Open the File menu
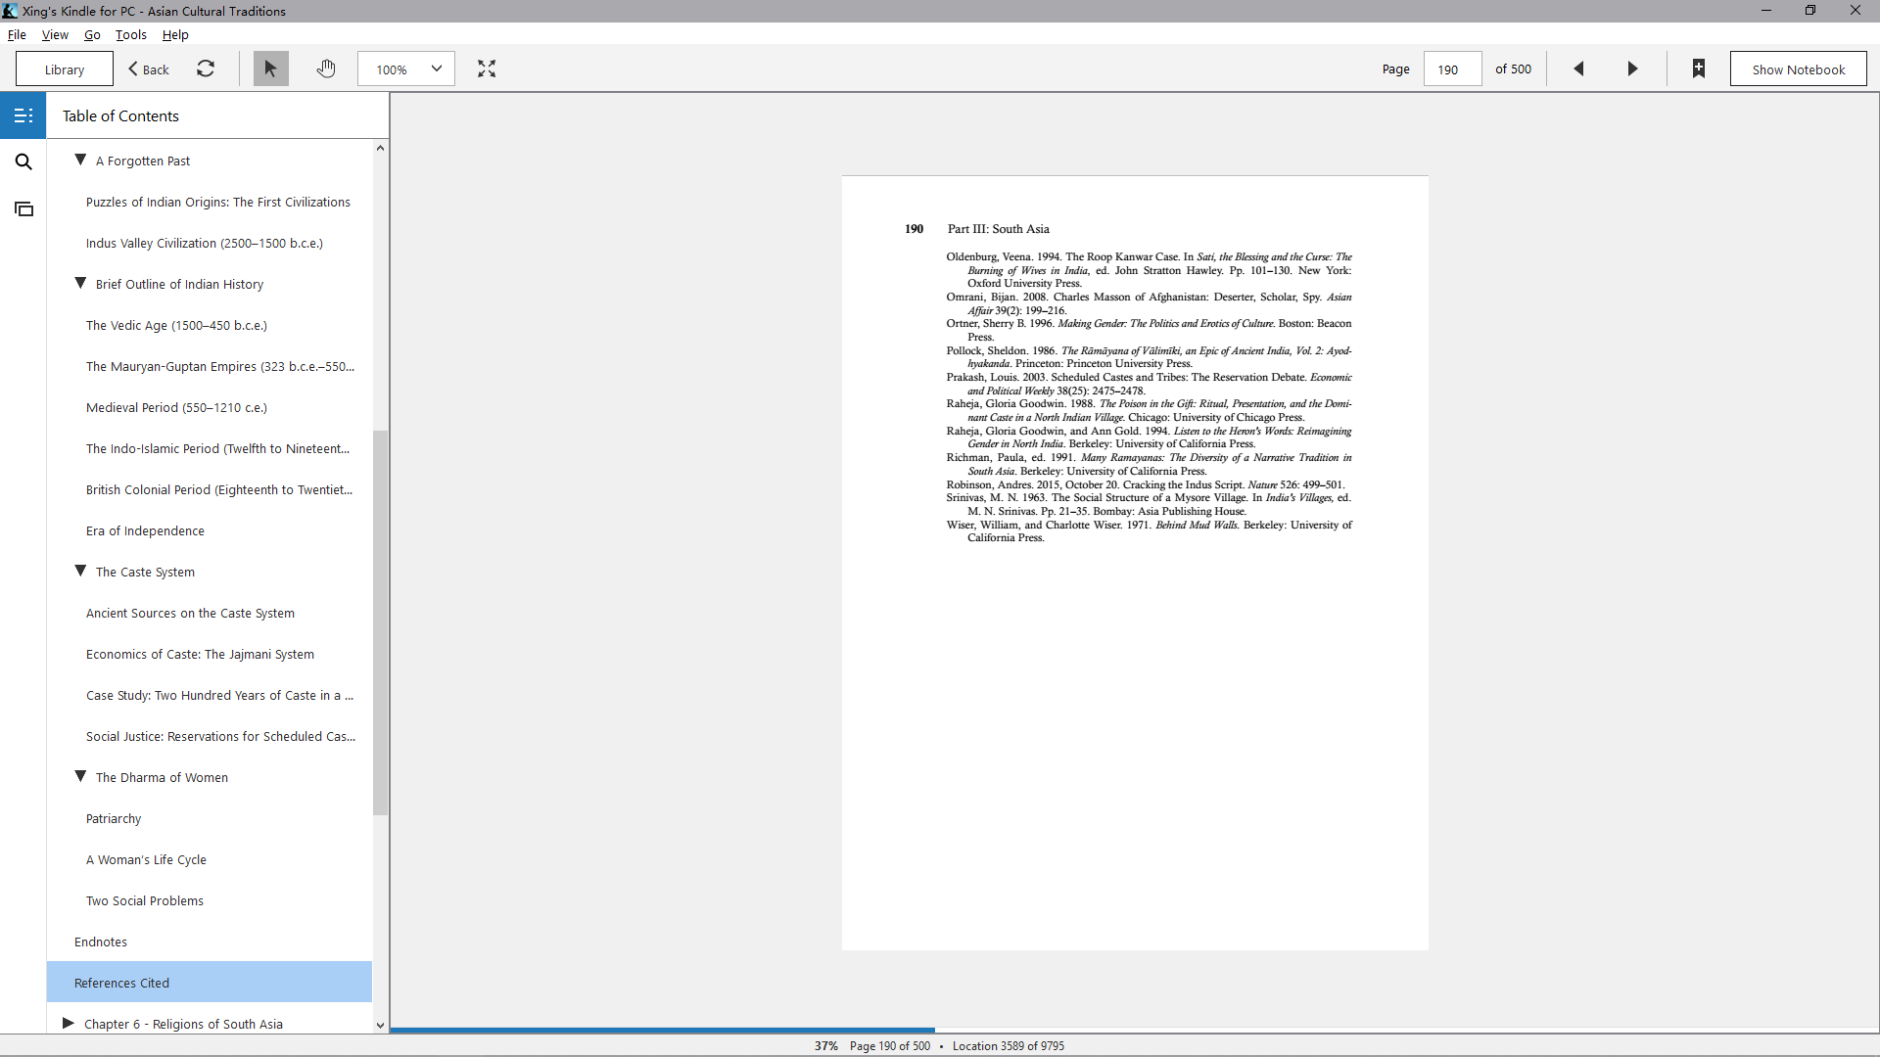The height and width of the screenshot is (1057, 1880). tap(17, 34)
